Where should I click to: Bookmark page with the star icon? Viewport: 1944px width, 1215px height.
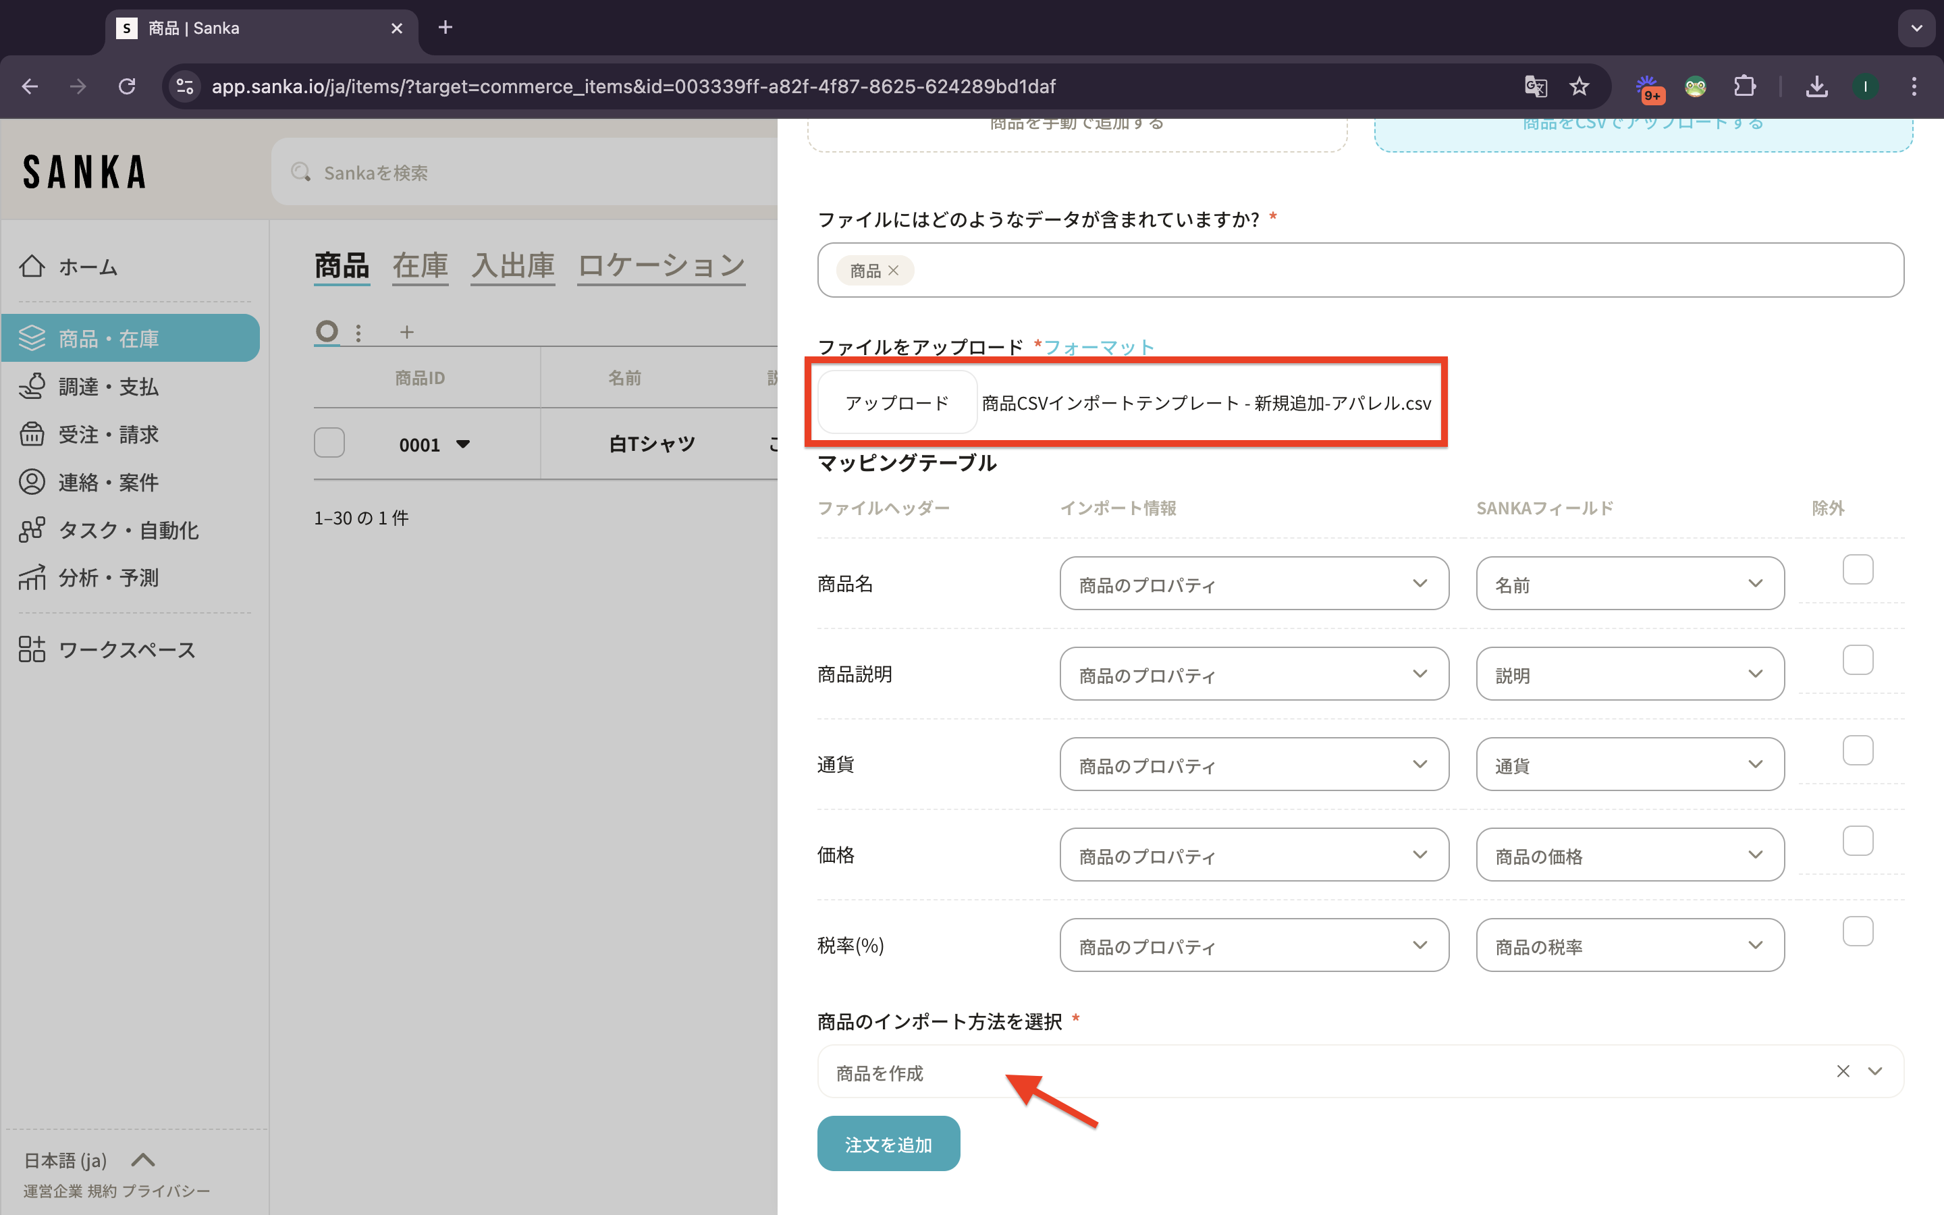pos(1579,86)
